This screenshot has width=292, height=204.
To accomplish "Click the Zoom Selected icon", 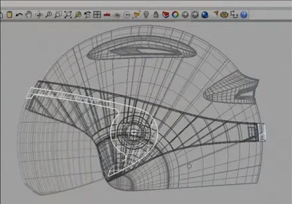I will [x=78, y=15].
